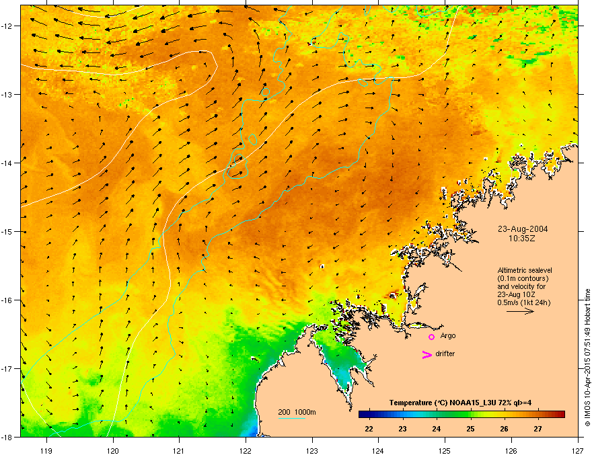This screenshot has width=592, height=457.
Task: Click the '0.5m/s (1kt 24h)' scale text
Action: [x=524, y=302]
